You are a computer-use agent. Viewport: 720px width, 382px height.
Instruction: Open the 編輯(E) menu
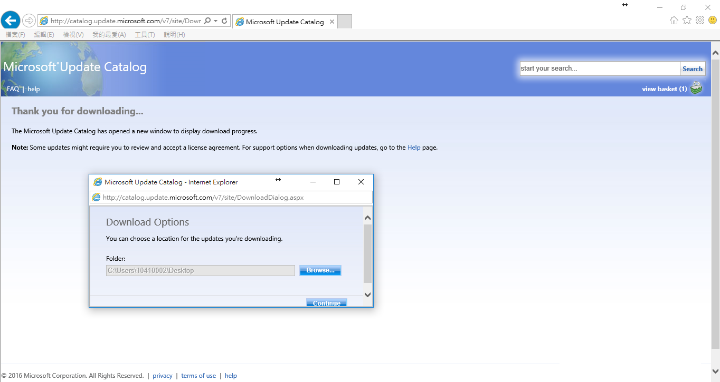point(44,35)
